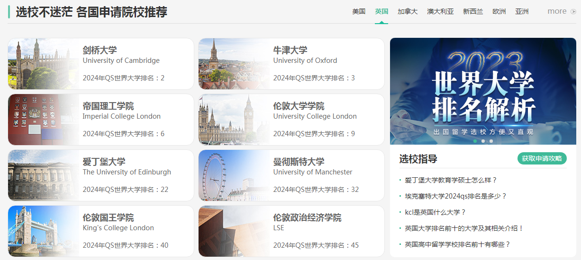
Task: Click The University of Edinburgh text
Action: pos(127,172)
